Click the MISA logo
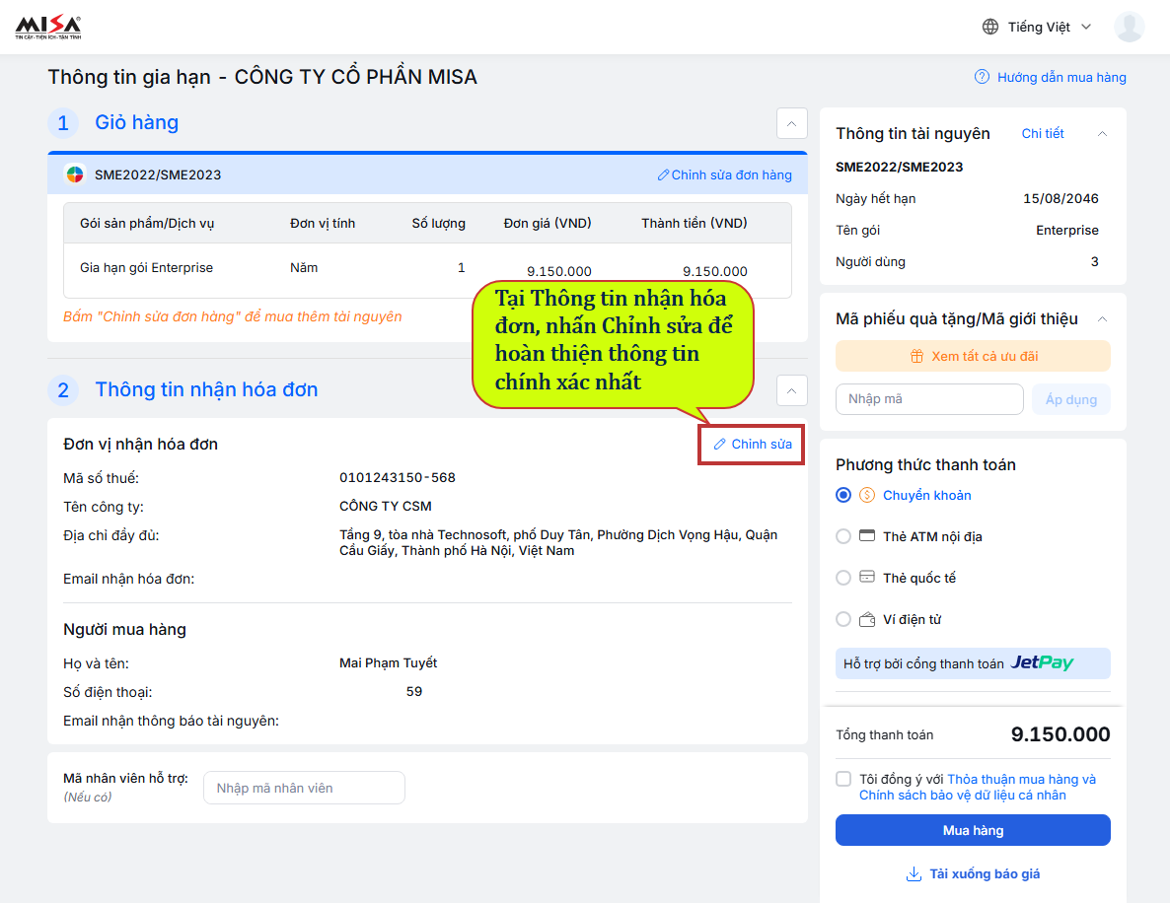Screen dimensions: 1170x903 pos(48,27)
